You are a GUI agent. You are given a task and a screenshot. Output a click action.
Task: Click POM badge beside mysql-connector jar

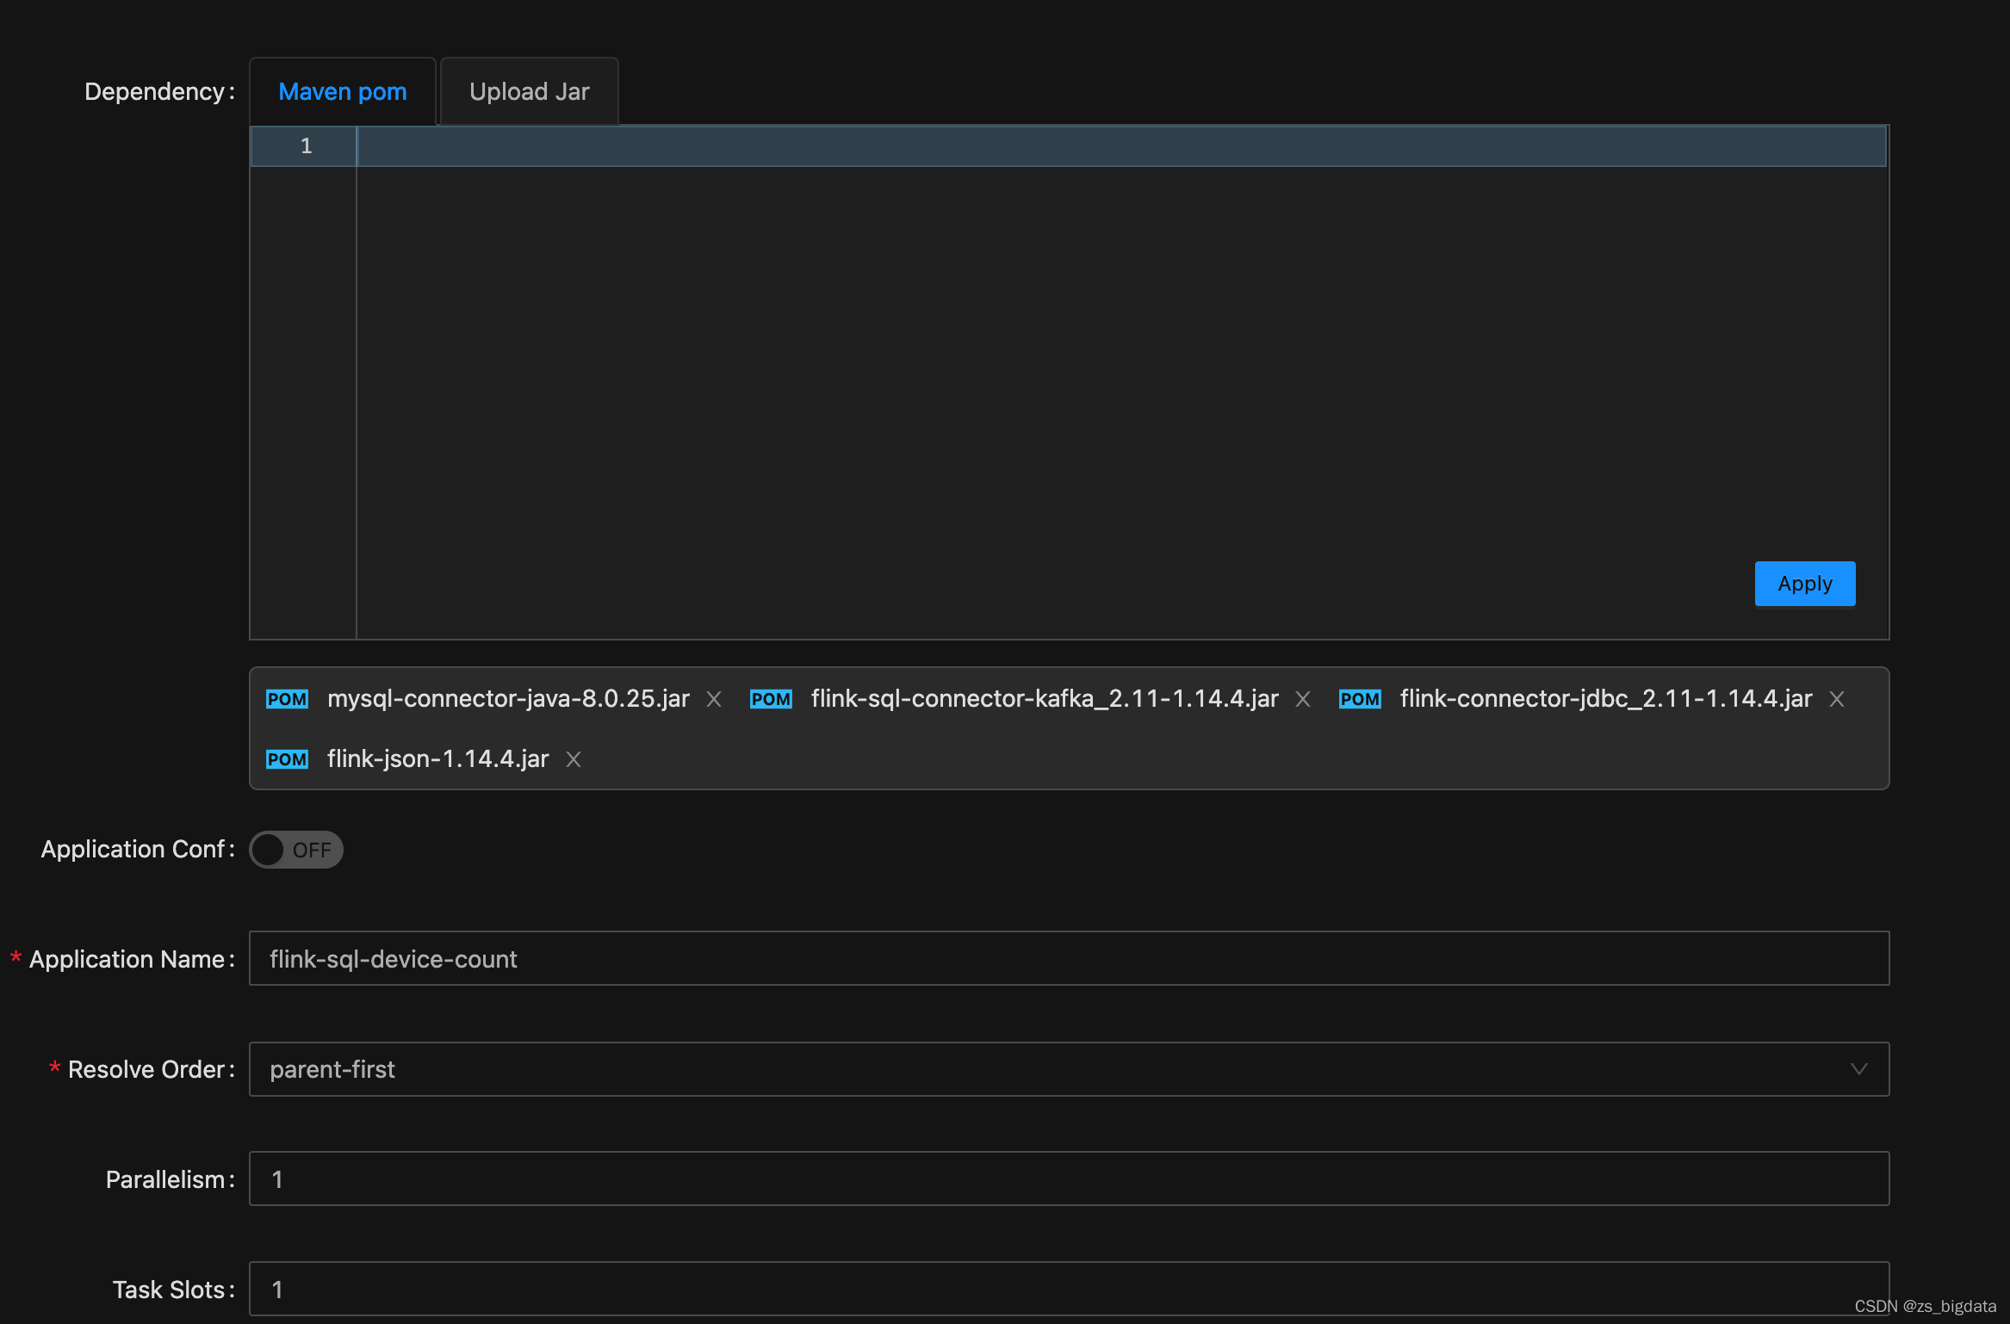[287, 699]
